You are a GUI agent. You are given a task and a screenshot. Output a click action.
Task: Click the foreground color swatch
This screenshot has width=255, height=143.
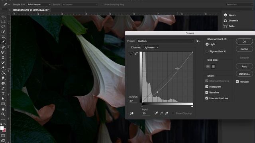2,128
